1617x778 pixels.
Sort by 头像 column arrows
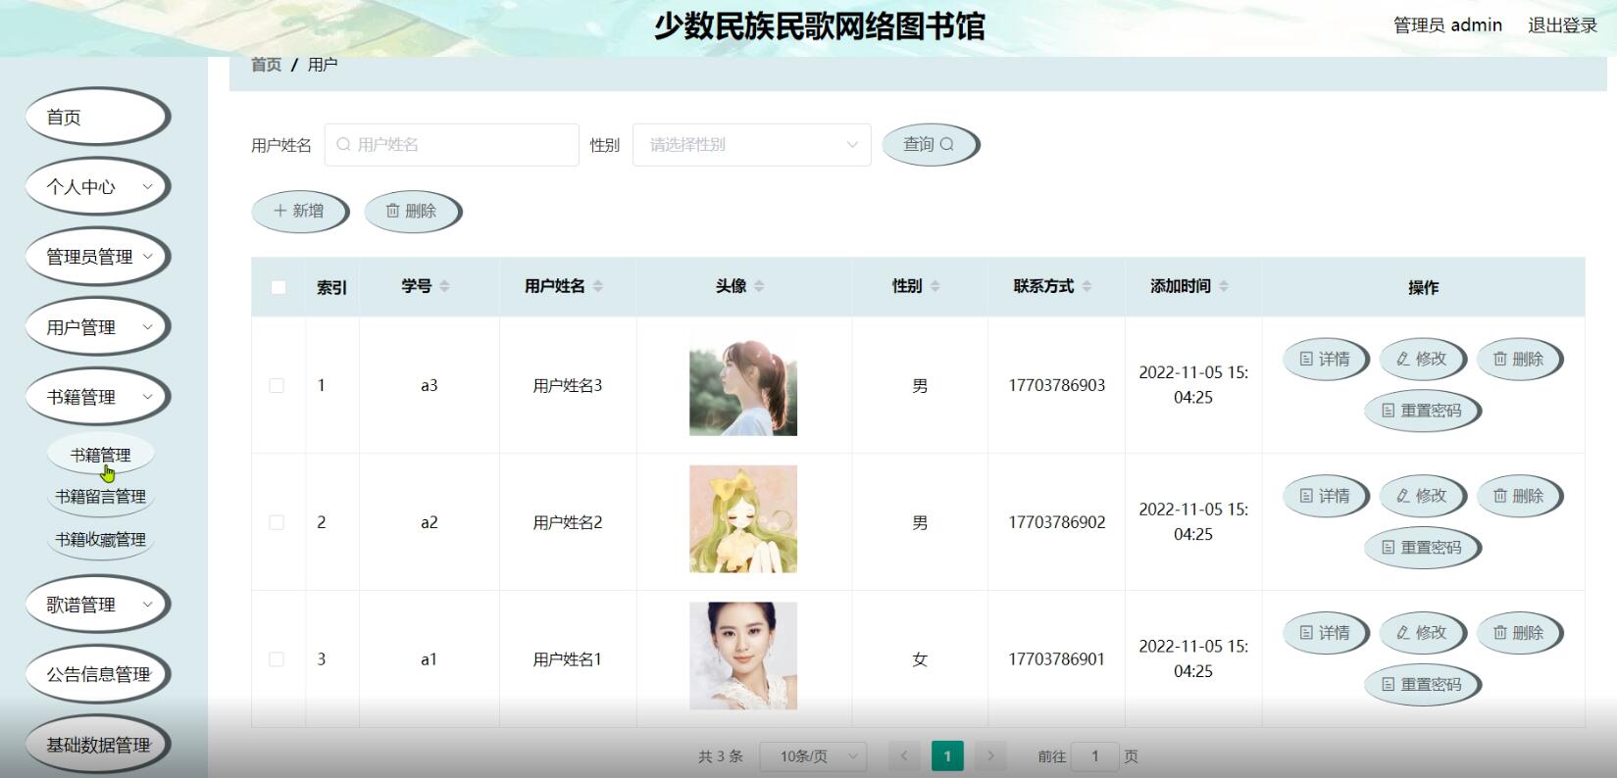click(759, 286)
